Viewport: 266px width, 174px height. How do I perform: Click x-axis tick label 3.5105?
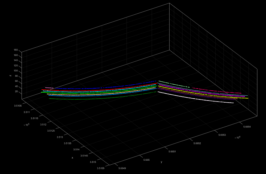click(18, 105)
